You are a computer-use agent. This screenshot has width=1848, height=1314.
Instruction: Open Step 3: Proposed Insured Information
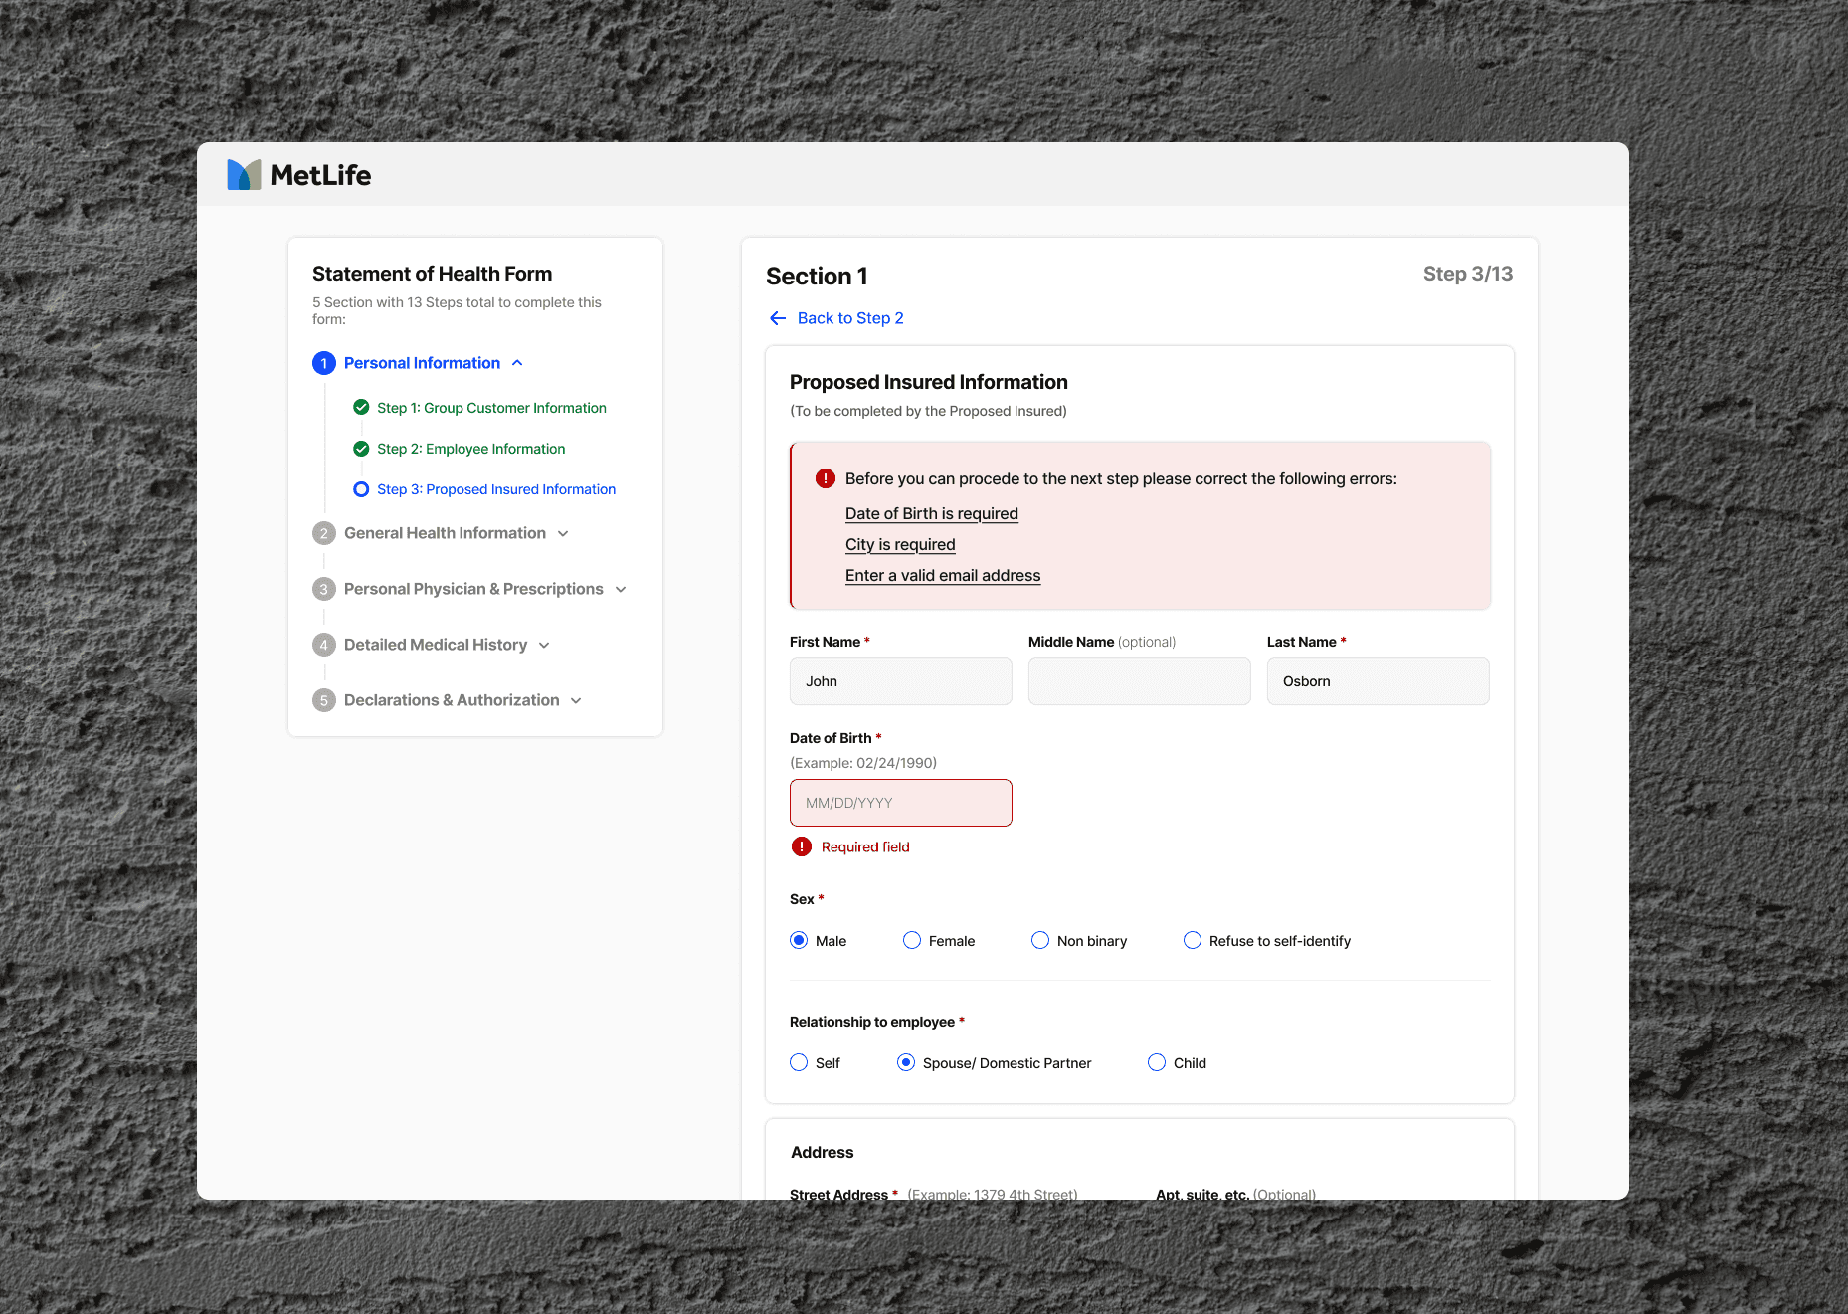496,489
